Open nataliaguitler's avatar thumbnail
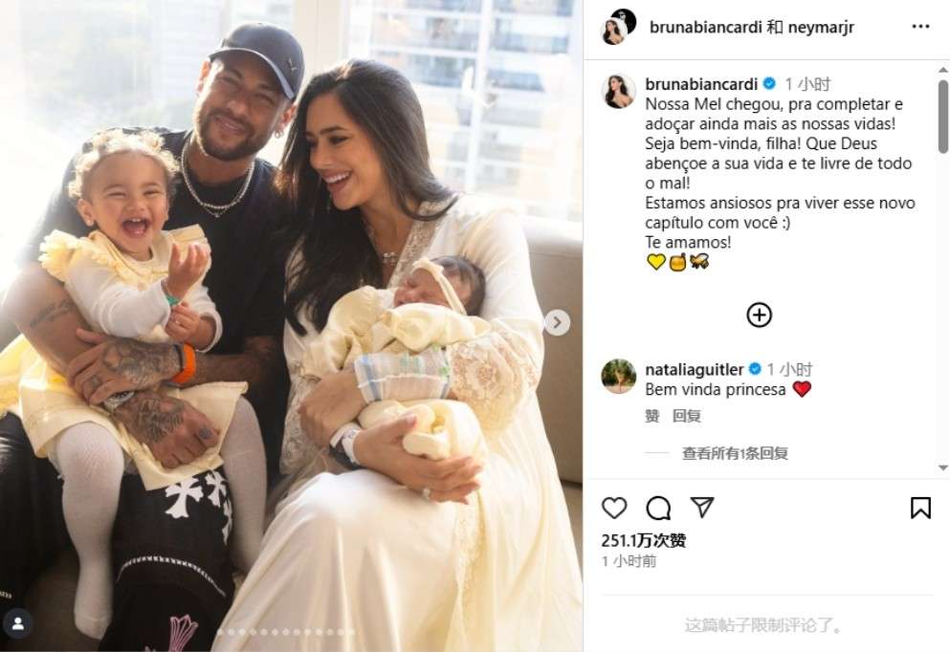Viewport: 950px width, 652px height. (x=619, y=376)
